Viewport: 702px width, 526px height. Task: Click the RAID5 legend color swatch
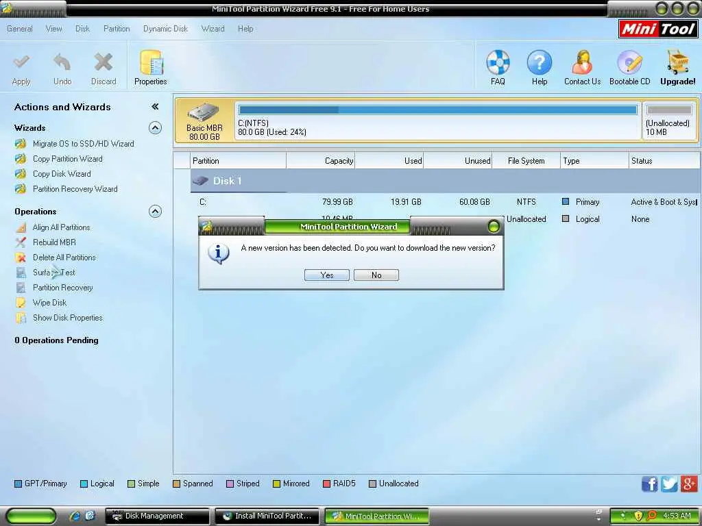tap(326, 484)
